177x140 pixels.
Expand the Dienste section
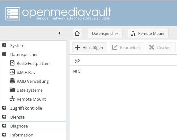point(4,117)
